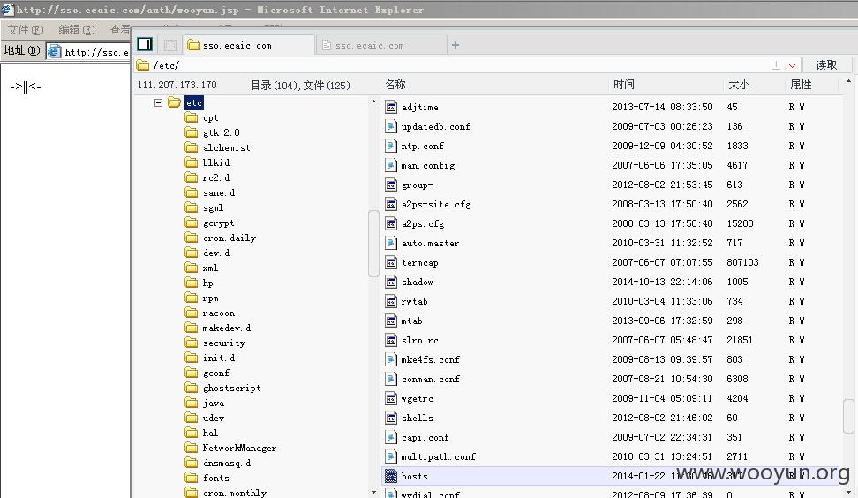Select the dev.d folder
The width and height of the screenshot is (858, 498).
coord(216,253)
